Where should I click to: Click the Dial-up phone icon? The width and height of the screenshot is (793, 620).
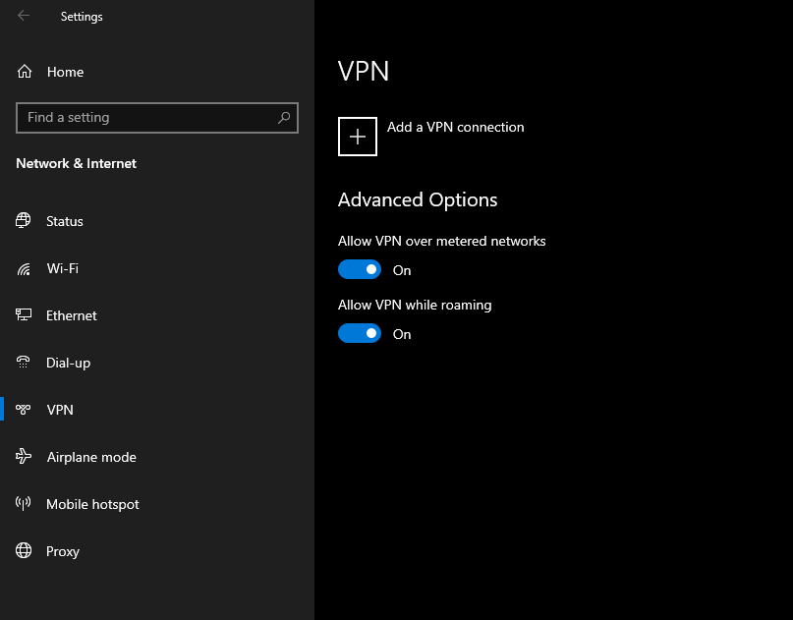pyautogui.click(x=24, y=363)
